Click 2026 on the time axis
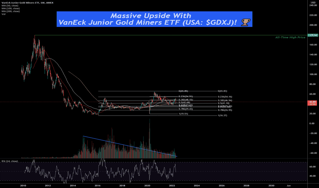Screen dimensions: 319x188 coord(221,186)
